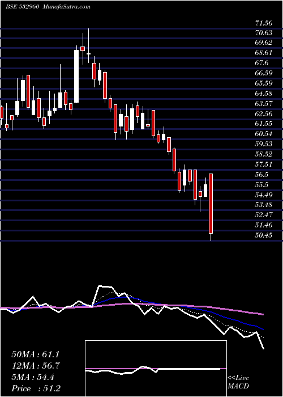Image resolution: width=283 pixels, height=397 pixels.
Task: Select the 67.6 price level label
Action: (x=261, y=63)
